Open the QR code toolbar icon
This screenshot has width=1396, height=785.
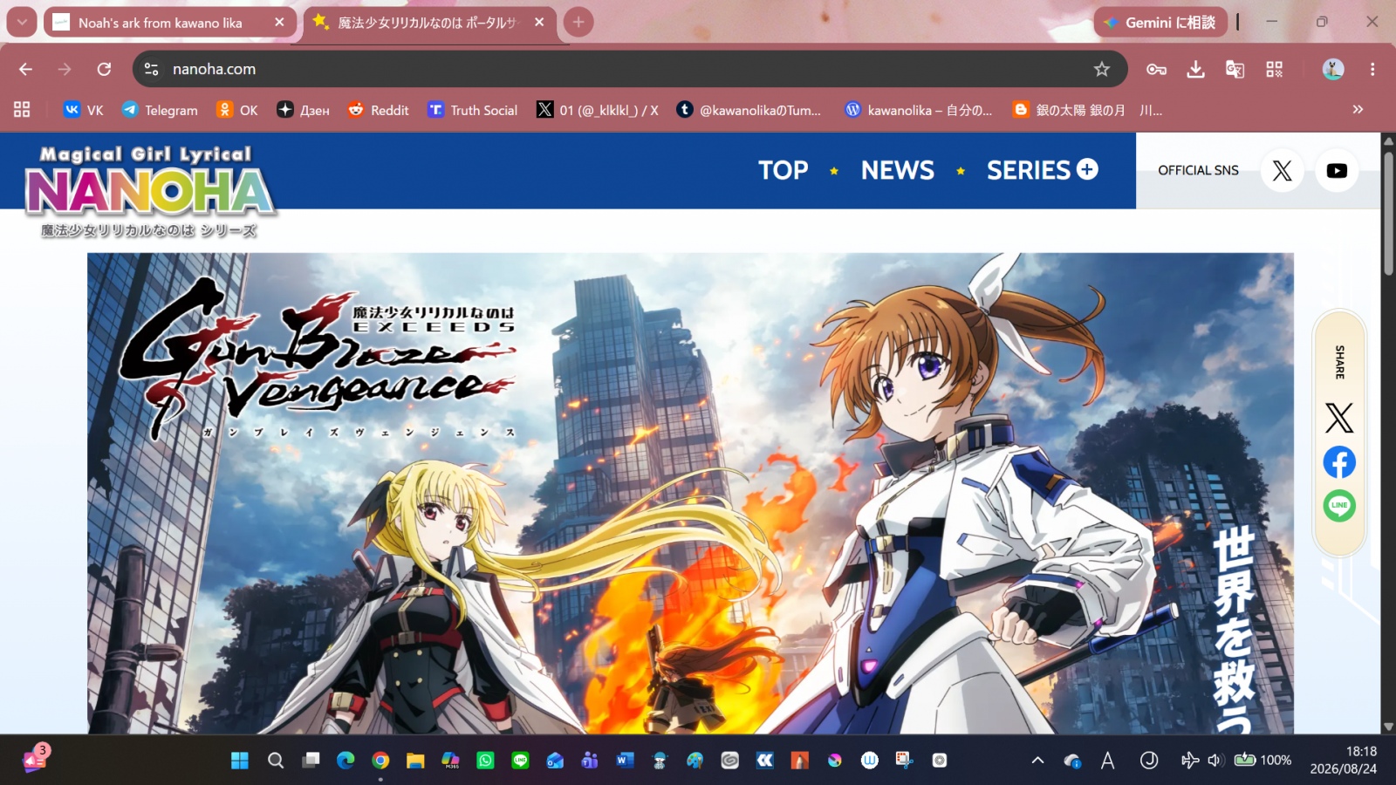1274,69
